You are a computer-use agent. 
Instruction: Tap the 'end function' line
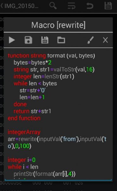24,118
